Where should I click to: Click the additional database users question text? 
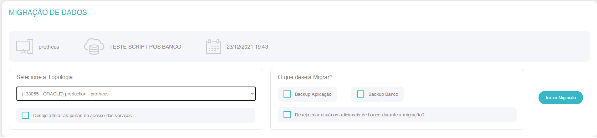(359, 115)
